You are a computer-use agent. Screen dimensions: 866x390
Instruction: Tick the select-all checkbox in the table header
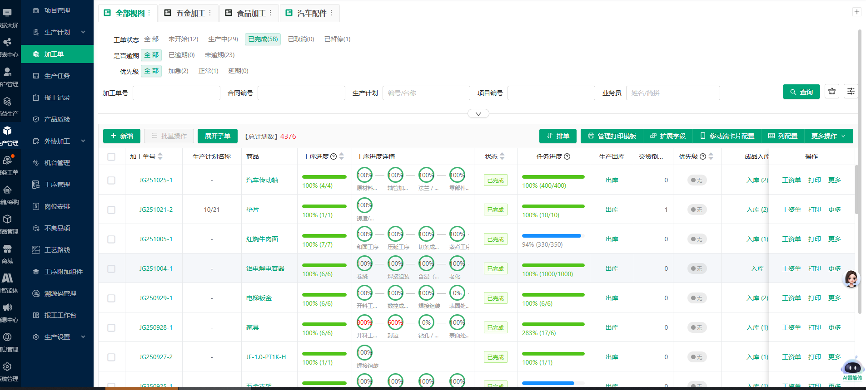click(x=111, y=157)
